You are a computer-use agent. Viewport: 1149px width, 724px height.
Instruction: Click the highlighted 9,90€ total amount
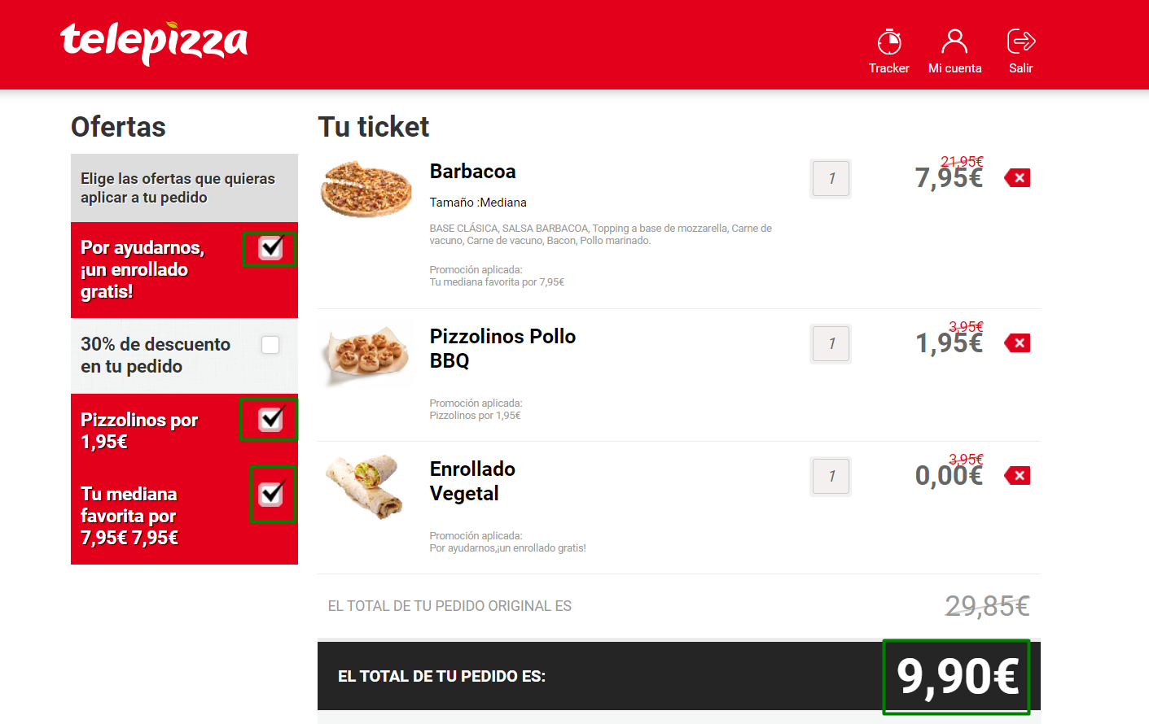point(955,676)
